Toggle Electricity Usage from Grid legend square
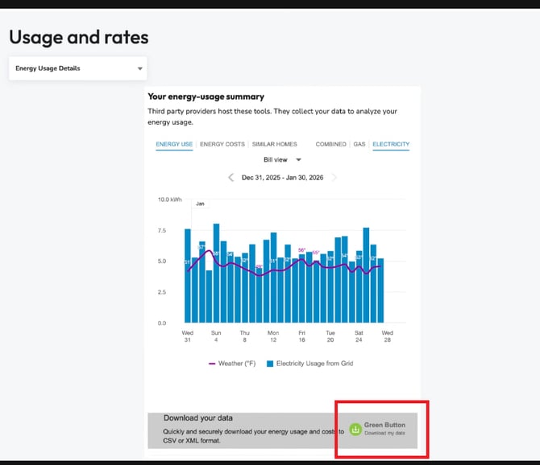Image resolution: width=540 pixels, height=465 pixels. (270, 364)
